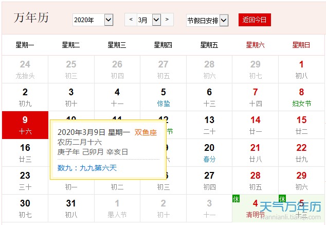Select March 22 廿九 date
This screenshot has width=326, height=225.
coord(301,153)
